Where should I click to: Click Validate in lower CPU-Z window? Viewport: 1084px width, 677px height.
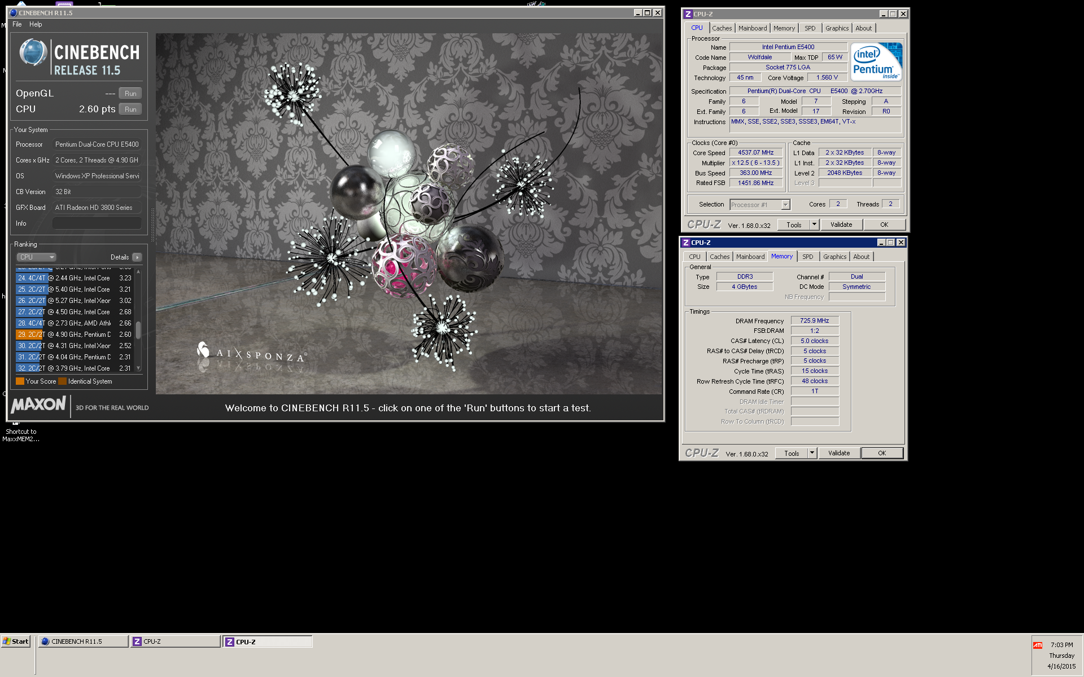[x=839, y=453]
